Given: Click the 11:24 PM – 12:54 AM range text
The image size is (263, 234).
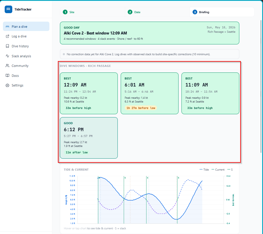Looking at the screenshot, I should pyautogui.click(x=80, y=92).
